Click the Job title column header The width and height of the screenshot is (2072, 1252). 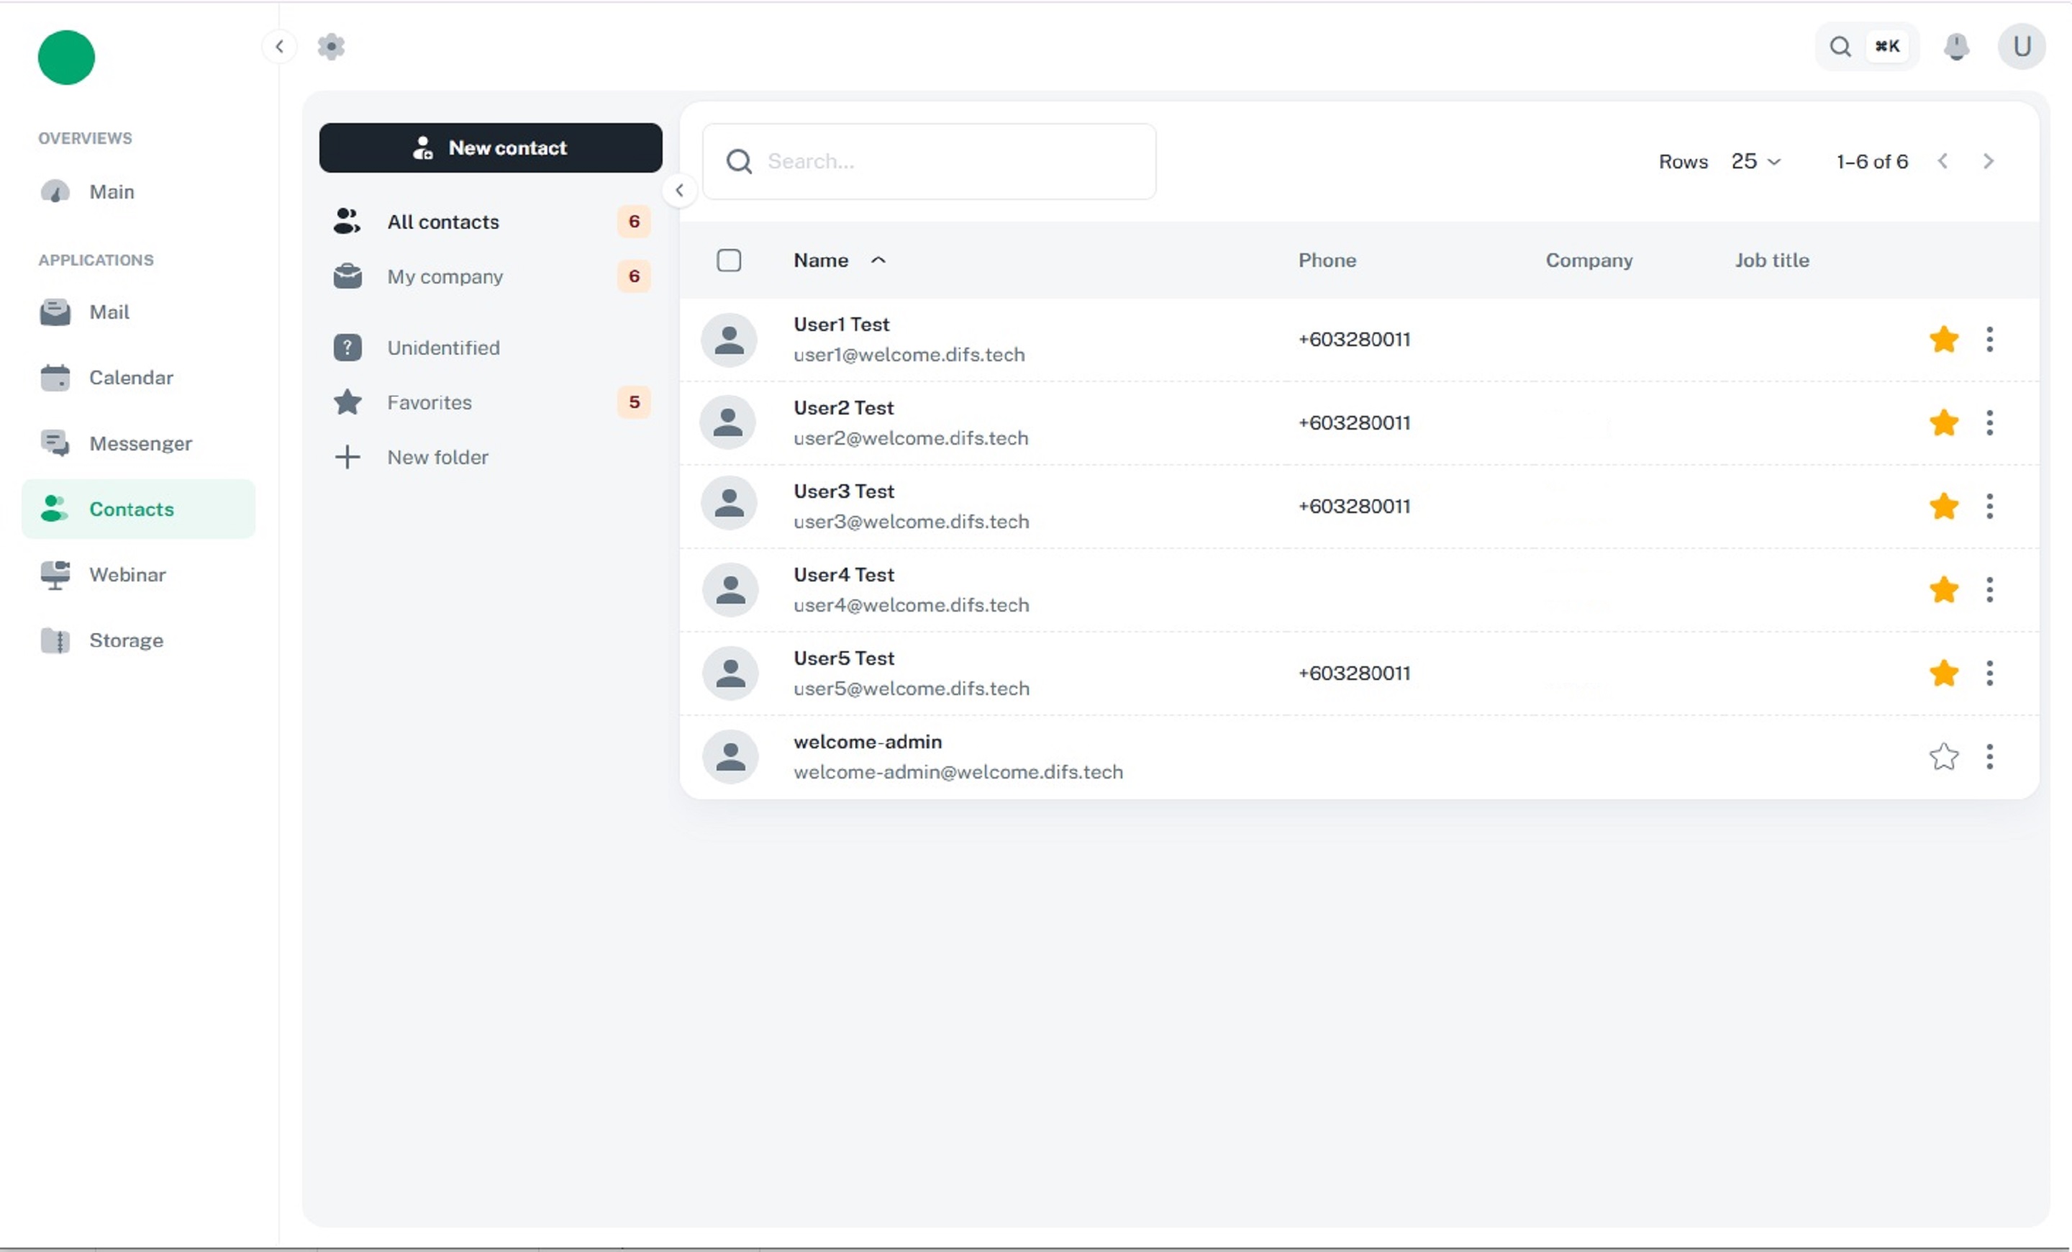pos(1772,260)
